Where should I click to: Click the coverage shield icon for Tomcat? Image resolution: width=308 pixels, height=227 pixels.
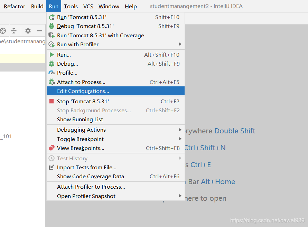tap(52, 35)
